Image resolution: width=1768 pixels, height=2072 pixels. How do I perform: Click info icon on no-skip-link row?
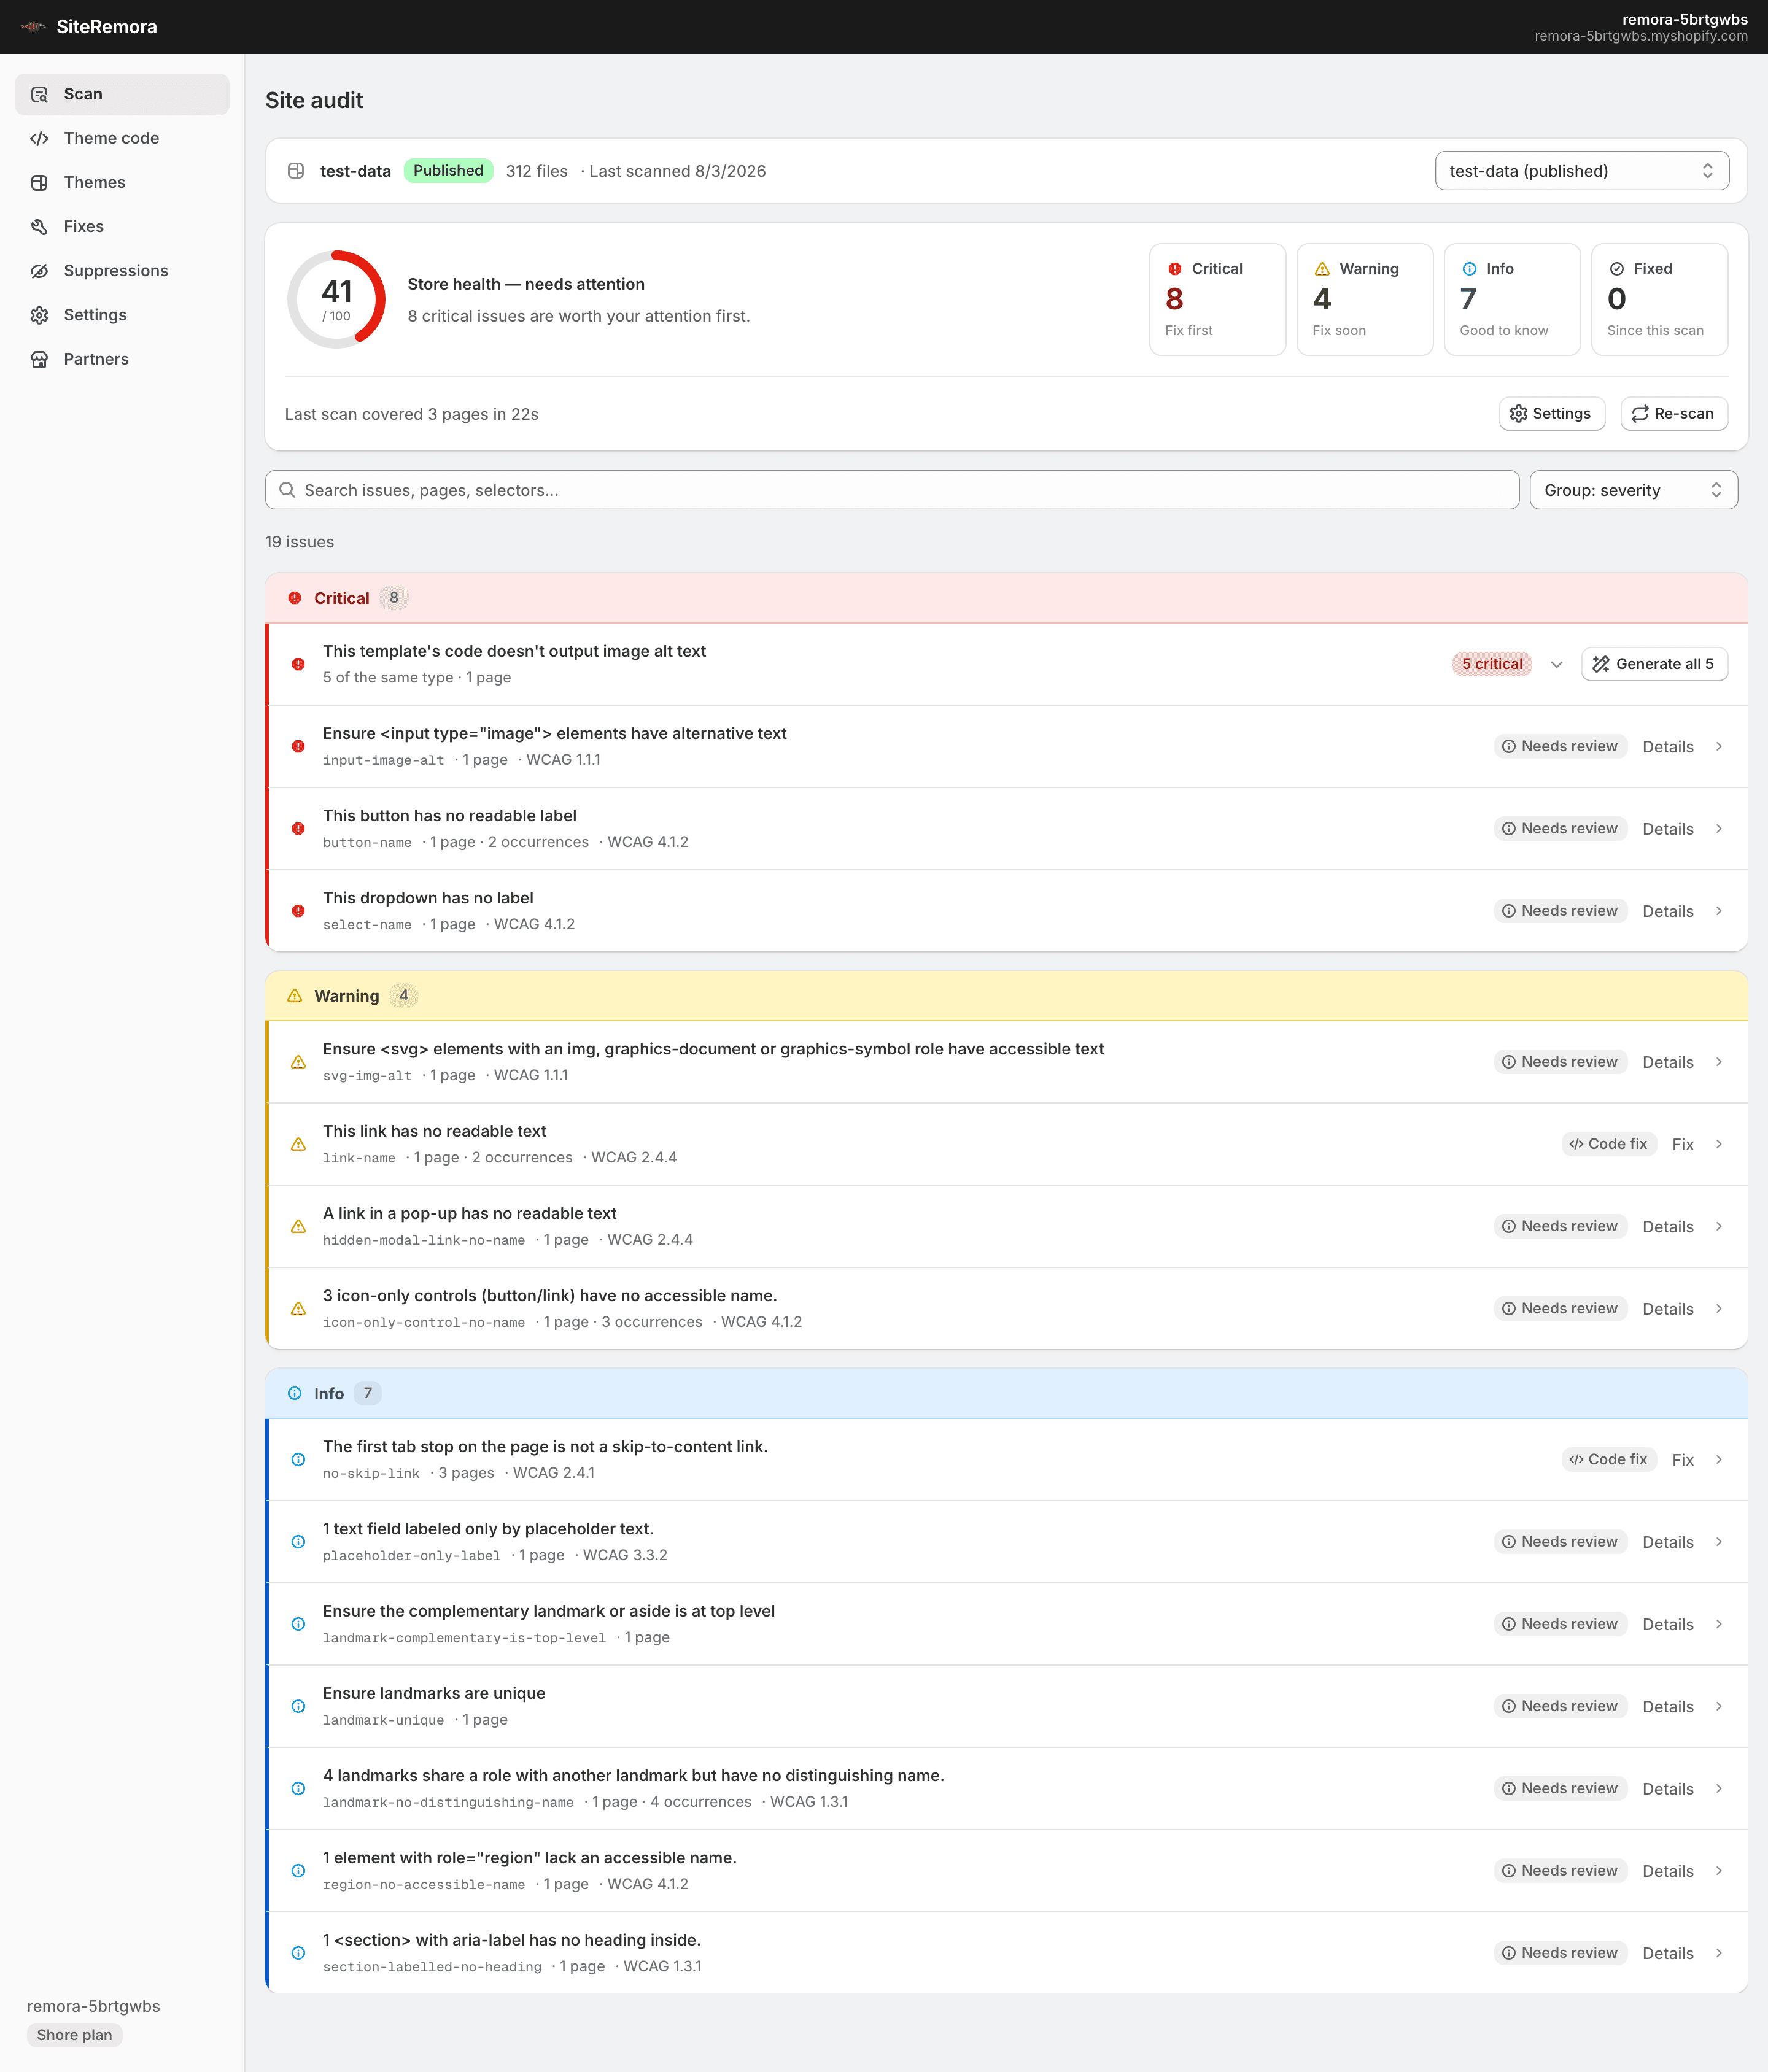(298, 1460)
